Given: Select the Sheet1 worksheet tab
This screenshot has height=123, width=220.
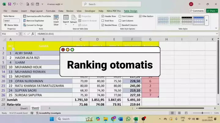Looking at the screenshot, I should pos(24,108).
